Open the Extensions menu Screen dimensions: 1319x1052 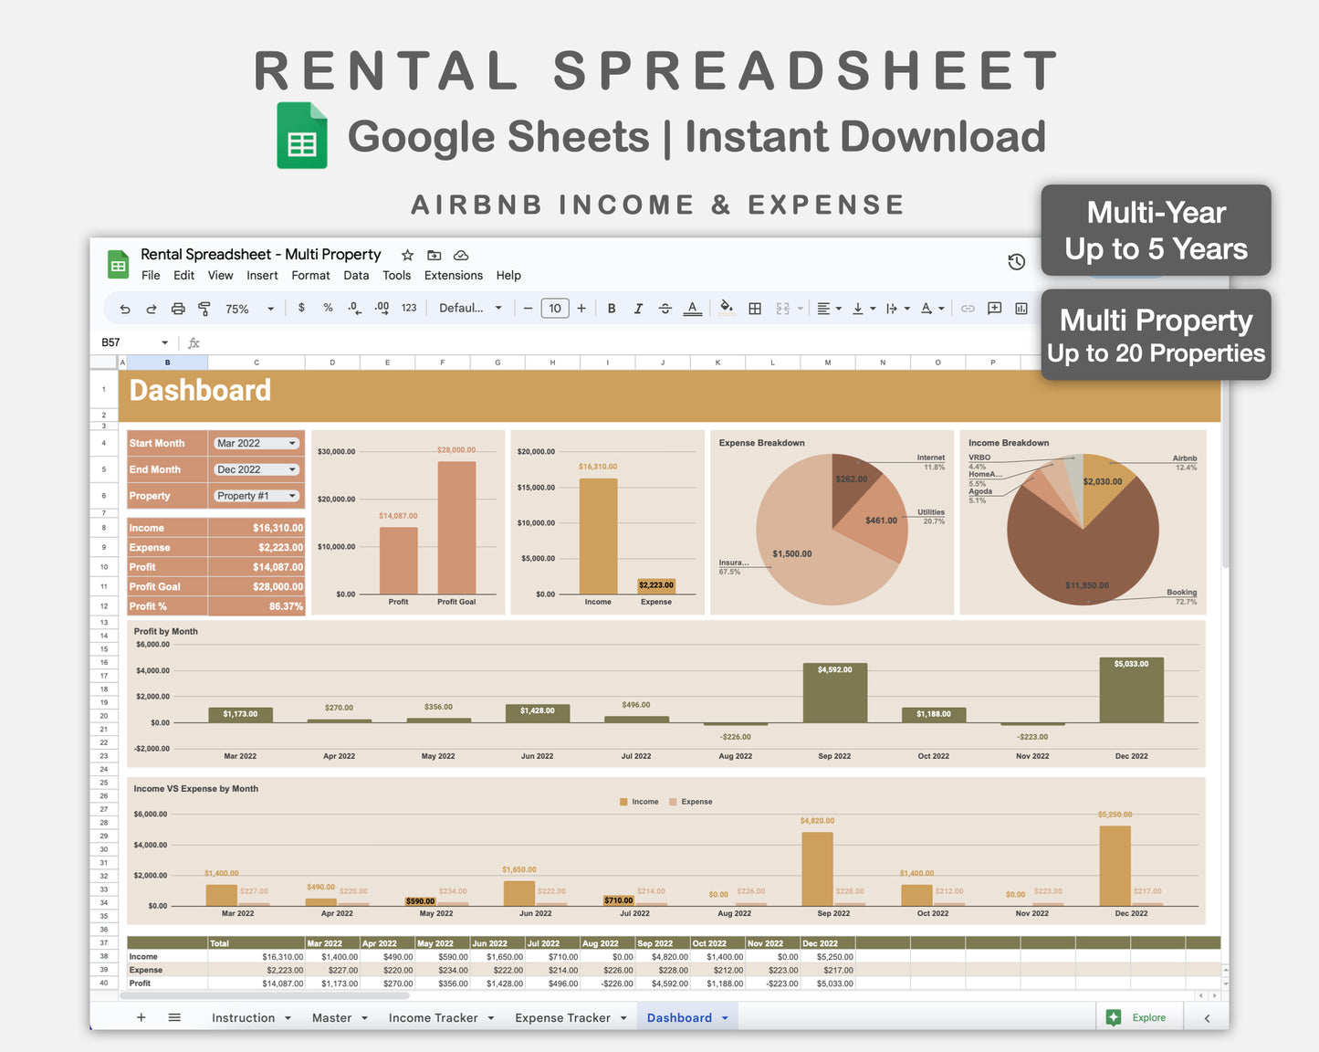point(454,275)
